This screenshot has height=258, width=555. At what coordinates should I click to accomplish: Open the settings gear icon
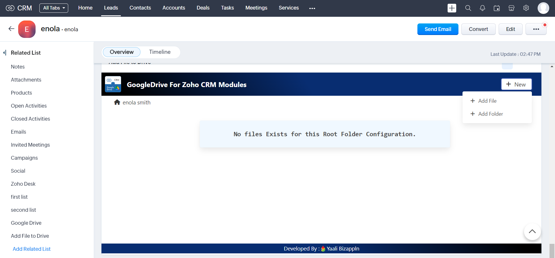pyautogui.click(x=526, y=8)
